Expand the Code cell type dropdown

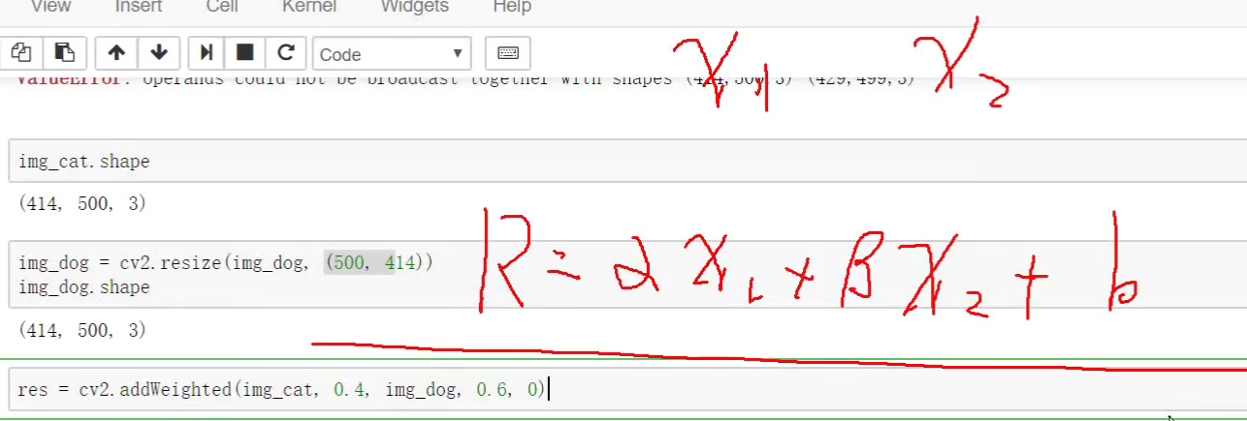(391, 54)
